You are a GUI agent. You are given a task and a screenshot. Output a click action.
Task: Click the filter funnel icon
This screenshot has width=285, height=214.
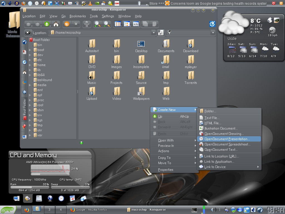pos(169,33)
